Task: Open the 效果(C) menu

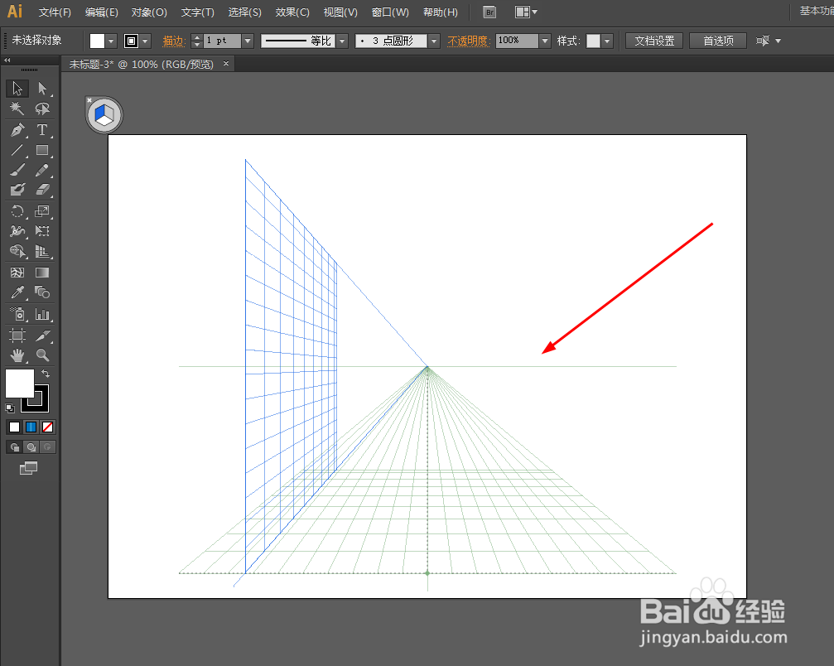Action: point(292,12)
